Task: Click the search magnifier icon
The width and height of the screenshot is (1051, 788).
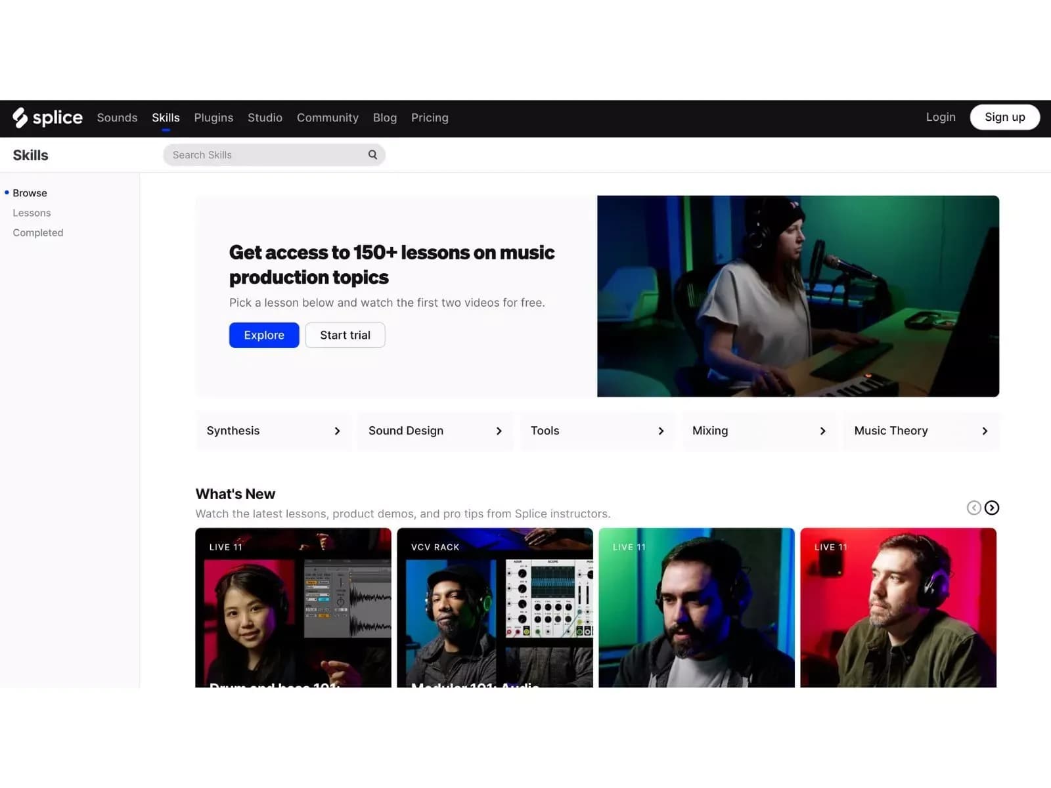Action: pos(372,155)
